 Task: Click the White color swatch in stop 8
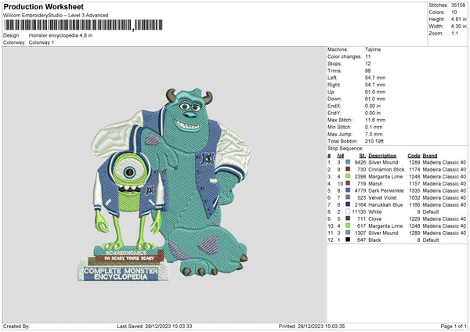click(x=348, y=211)
